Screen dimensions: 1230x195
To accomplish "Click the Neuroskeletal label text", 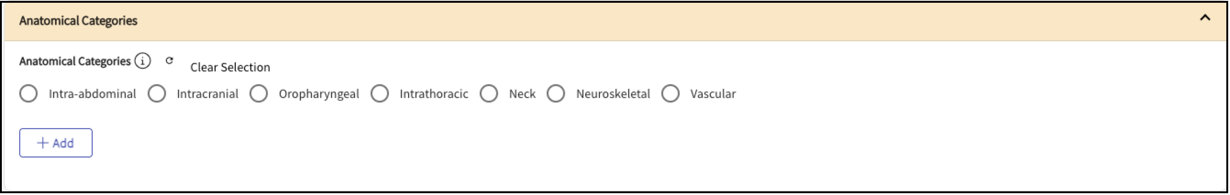I will (x=613, y=94).
